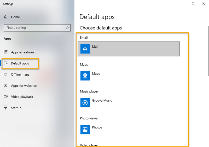The width and height of the screenshot is (209, 147).
Task: Click the Apps section header
Action: (x=8, y=39)
